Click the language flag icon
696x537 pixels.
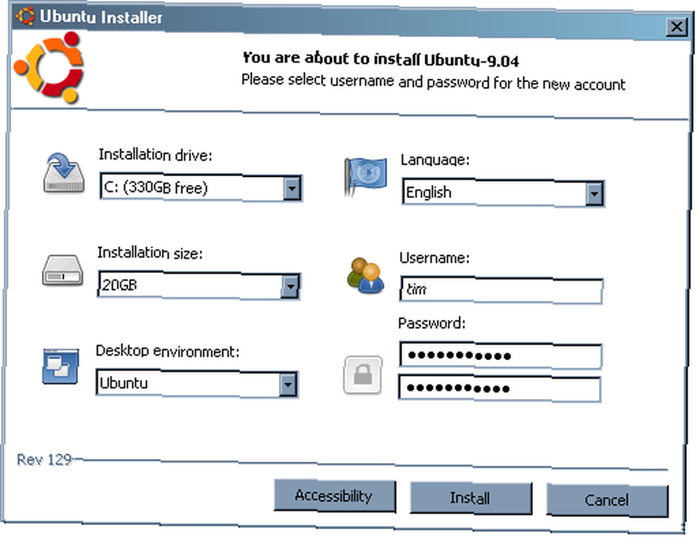tap(365, 177)
